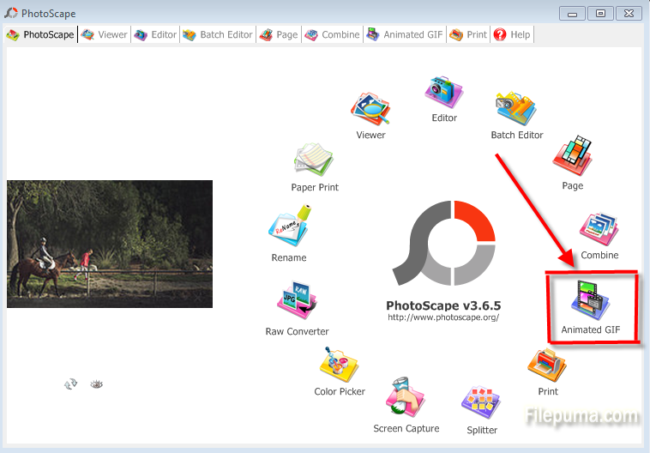Switch to the Batch Editor tab

(218, 34)
